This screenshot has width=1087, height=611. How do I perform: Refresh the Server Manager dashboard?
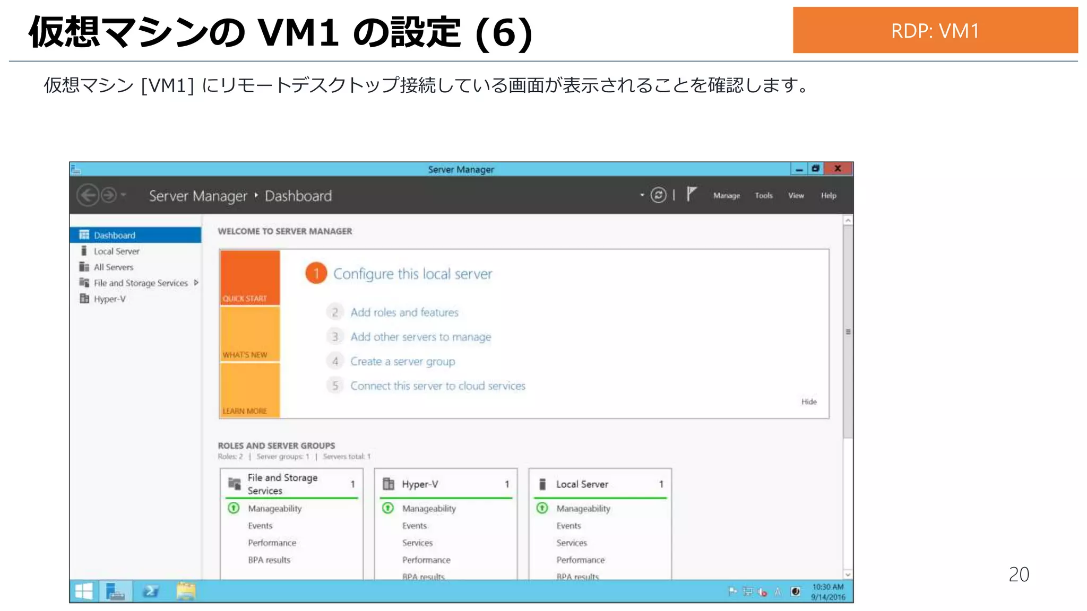(659, 195)
